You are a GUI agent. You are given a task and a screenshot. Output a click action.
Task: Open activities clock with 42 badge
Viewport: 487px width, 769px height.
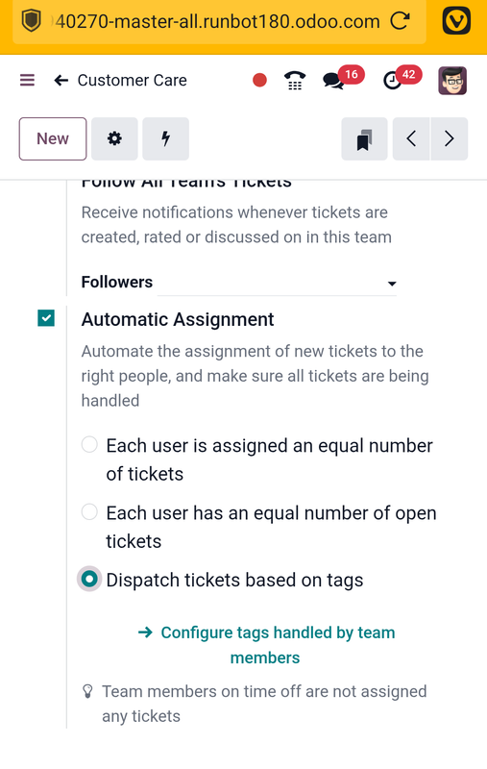coord(393,81)
